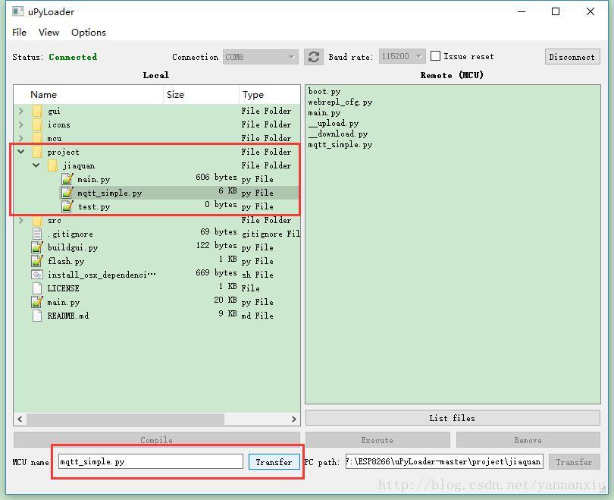Click the mqtt_simple.py file icon in Local
The height and width of the screenshot is (500, 614).
[x=67, y=193]
